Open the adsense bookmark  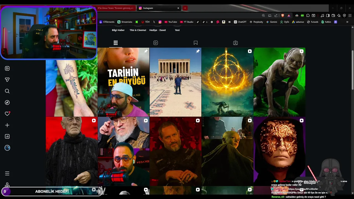tap(298, 22)
